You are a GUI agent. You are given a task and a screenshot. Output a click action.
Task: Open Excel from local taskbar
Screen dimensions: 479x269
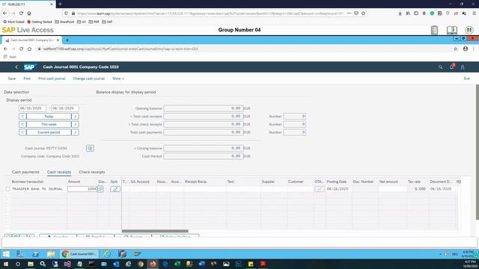click(177, 264)
